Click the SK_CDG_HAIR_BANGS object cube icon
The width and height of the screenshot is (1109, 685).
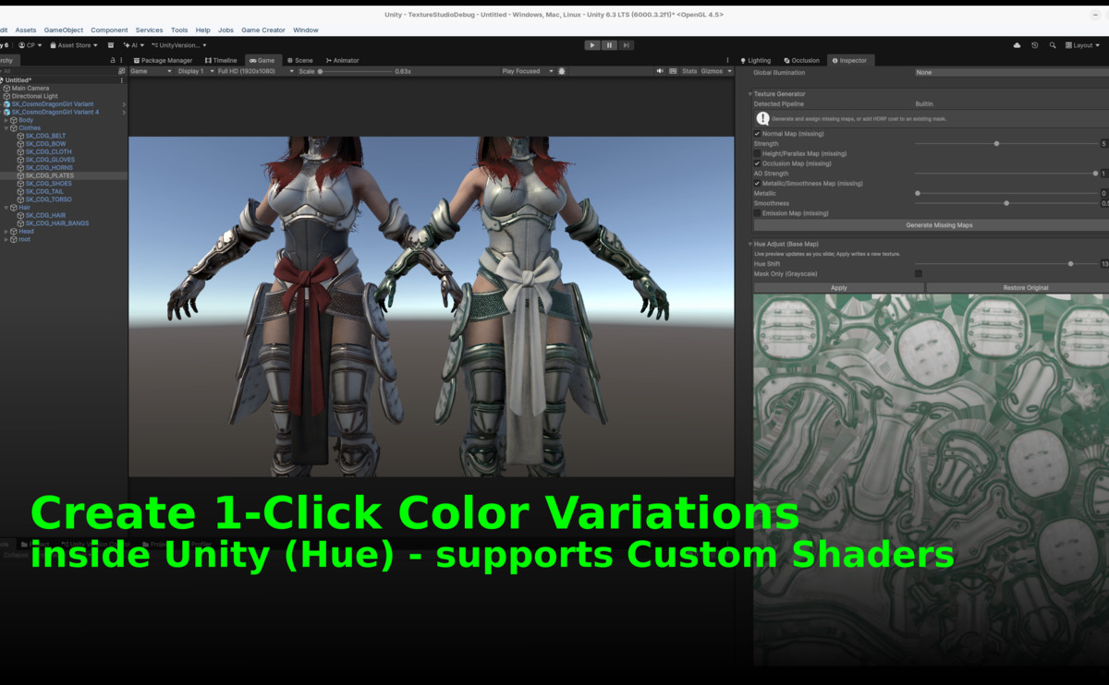click(x=20, y=222)
